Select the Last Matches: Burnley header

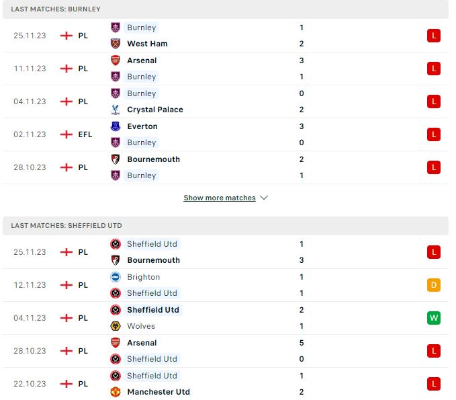coord(226,9)
